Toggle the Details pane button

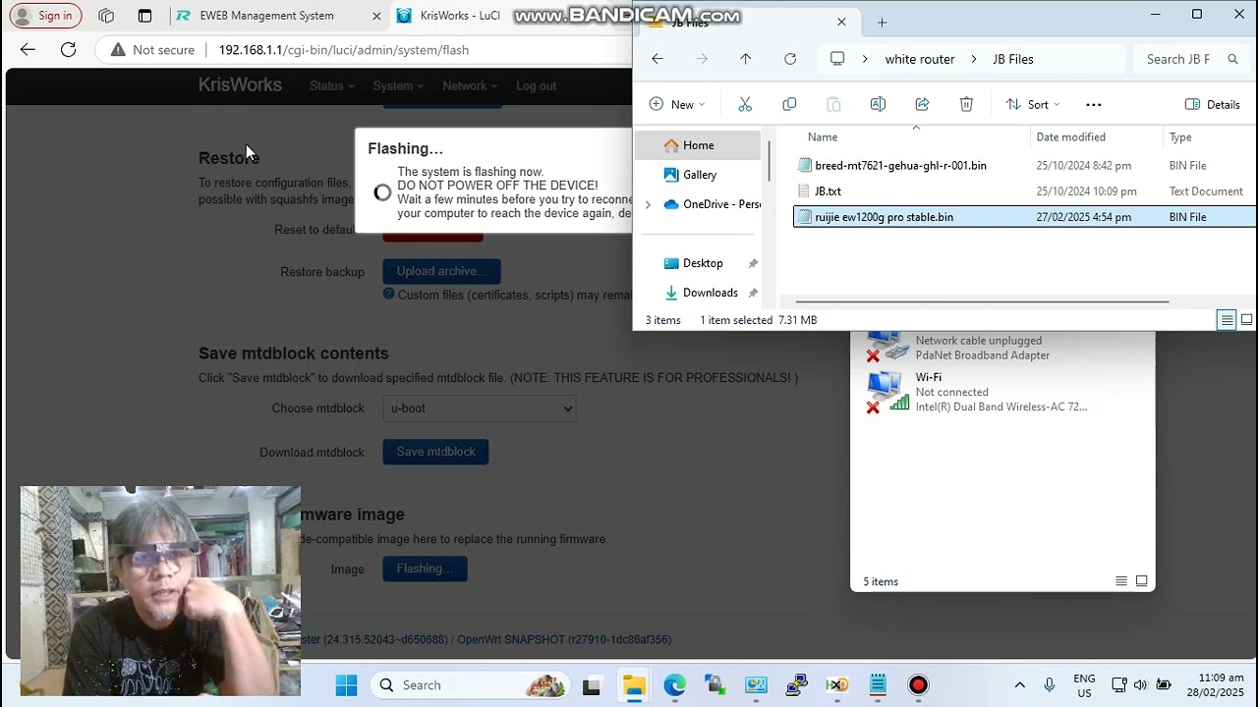coord(1213,104)
